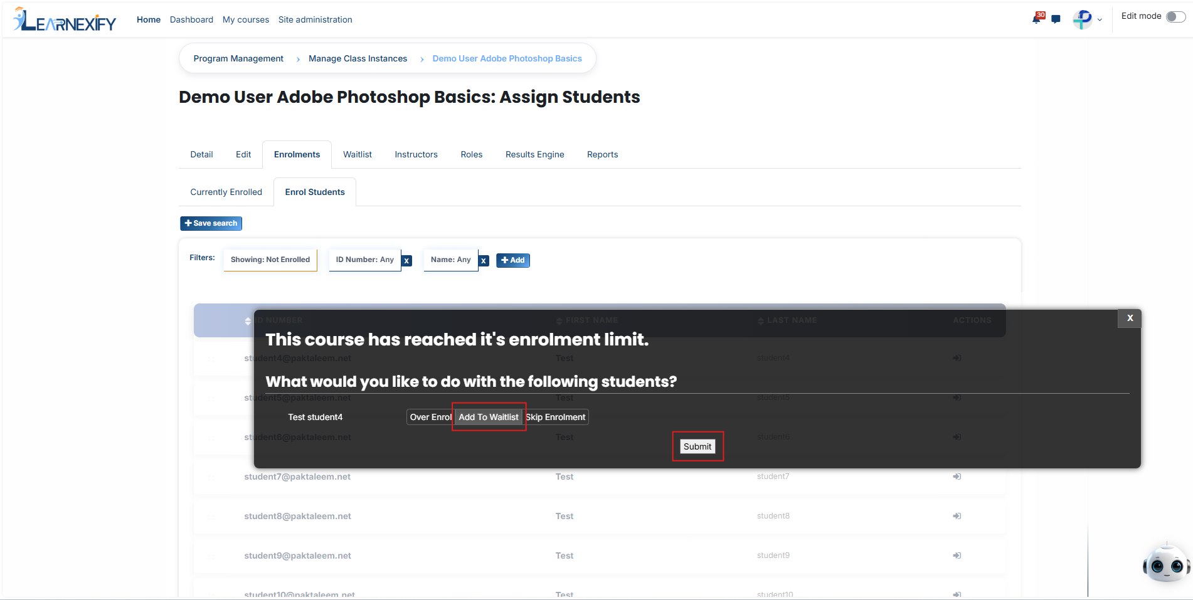Close the enrolment limit dialog
The height and width of the screenshot is (600, 1193).
pyautogui.click(x=1130, y=318)
